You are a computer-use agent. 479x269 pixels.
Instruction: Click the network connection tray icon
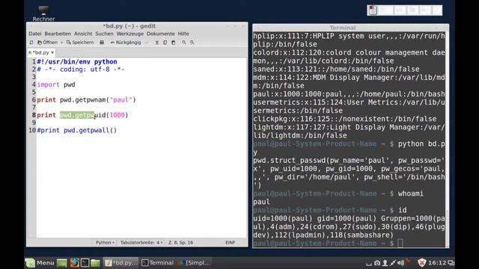(x=393, y=262)
